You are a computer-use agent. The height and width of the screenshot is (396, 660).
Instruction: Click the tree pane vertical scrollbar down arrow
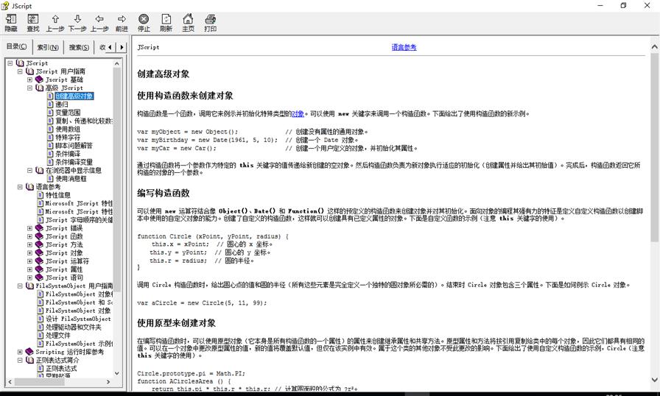[x=116, y=373]
